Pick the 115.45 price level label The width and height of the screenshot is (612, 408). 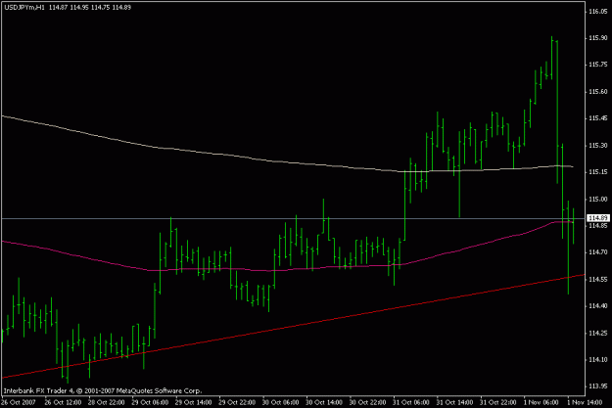(597, 118)
